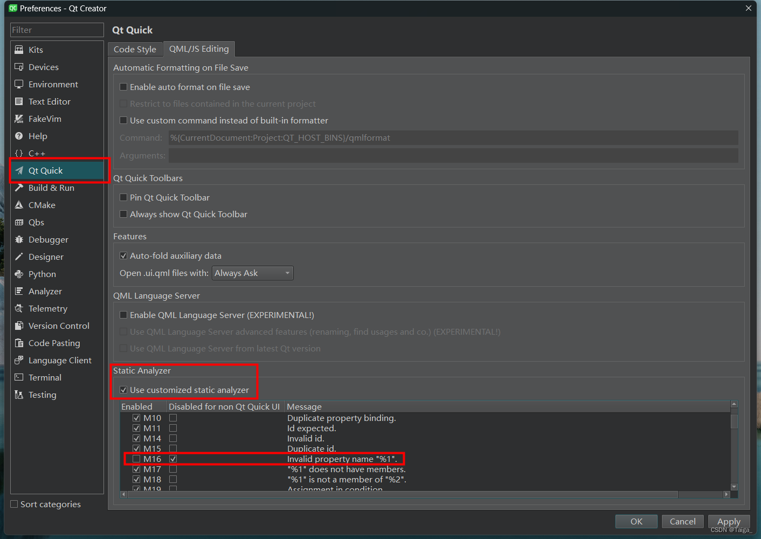Open Language Client category icon
This screenshot has height=539, width=761.
tap(19, 360)
